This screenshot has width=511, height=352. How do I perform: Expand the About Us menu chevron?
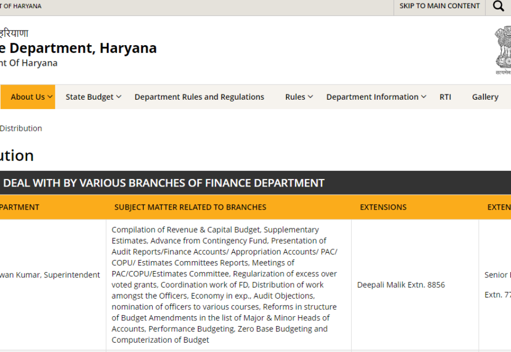click(50, 97)
